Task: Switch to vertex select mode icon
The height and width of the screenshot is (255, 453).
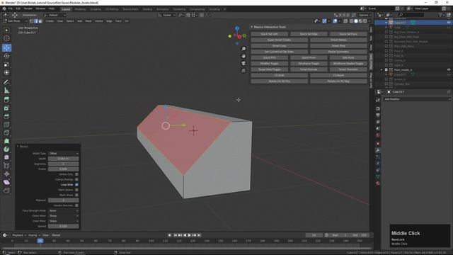Action: tap(32, 21)
